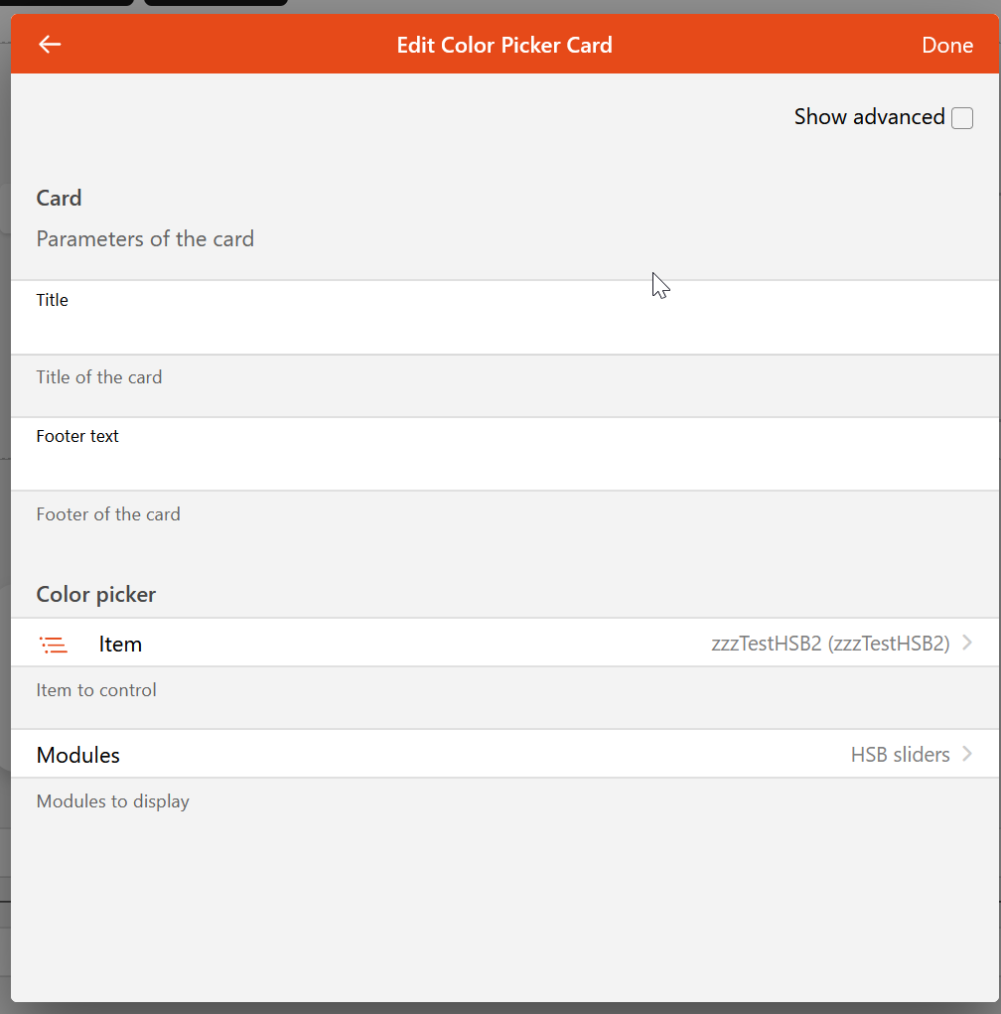Click the back arrow in header

[50, 45]
